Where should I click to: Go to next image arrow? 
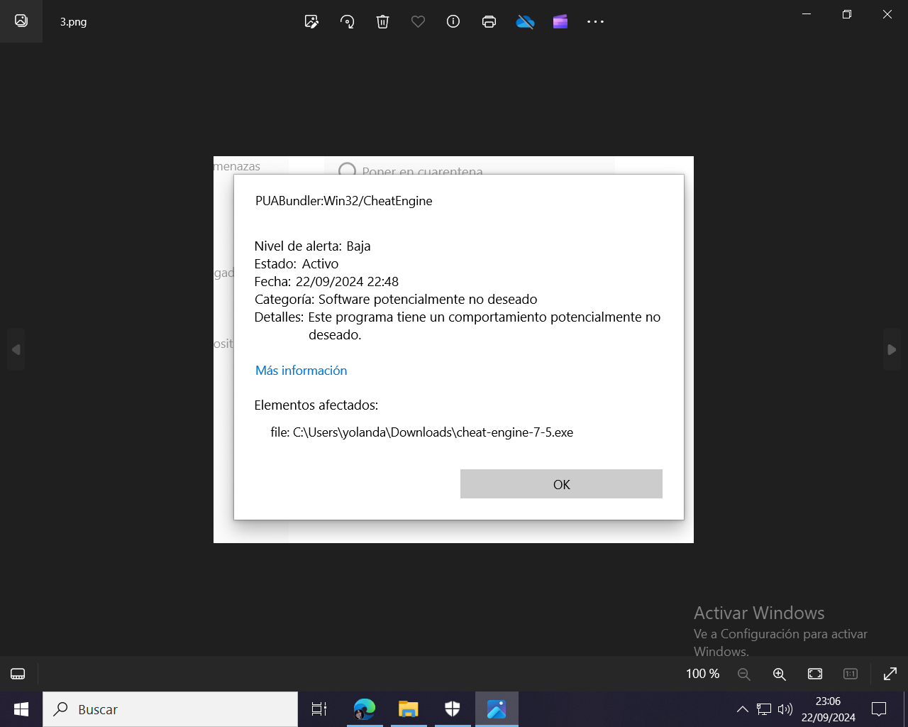[x=892, y=349]
